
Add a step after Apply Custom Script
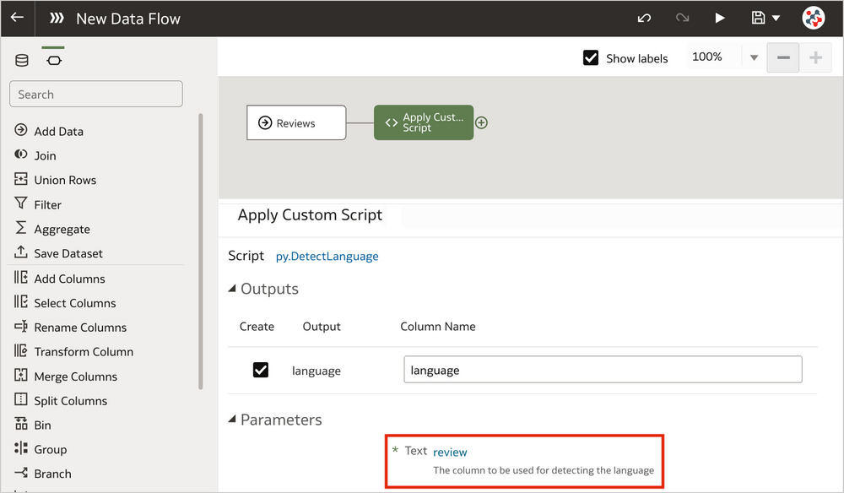coord(481,122)
